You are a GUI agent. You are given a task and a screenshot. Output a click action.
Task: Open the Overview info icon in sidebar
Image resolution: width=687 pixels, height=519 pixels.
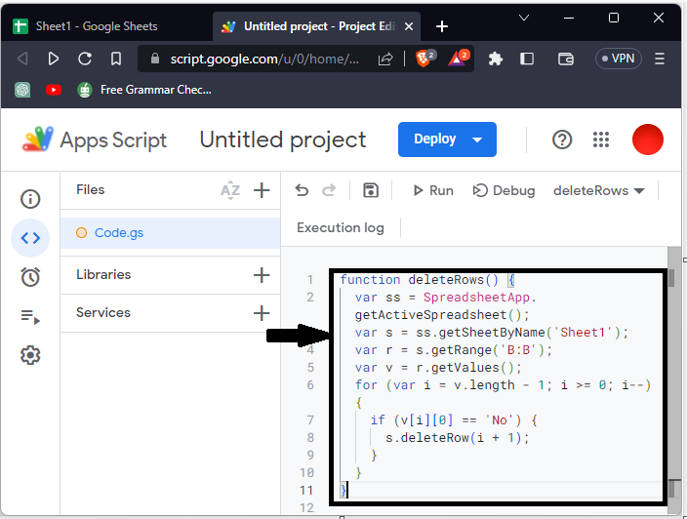tap(30, 199)
